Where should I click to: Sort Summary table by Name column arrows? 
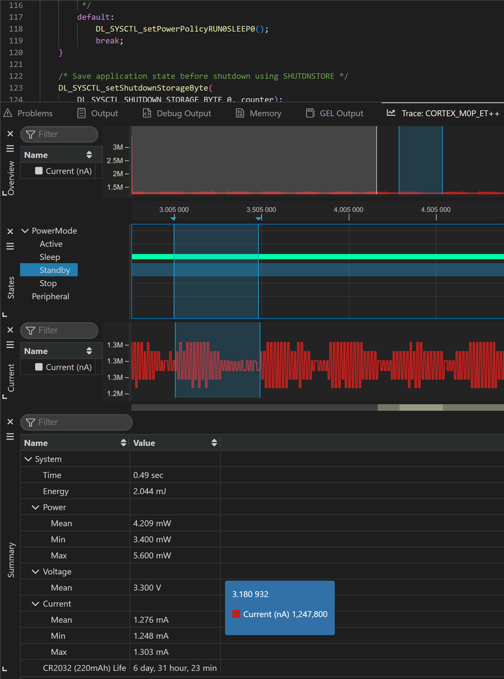[124, 443]
